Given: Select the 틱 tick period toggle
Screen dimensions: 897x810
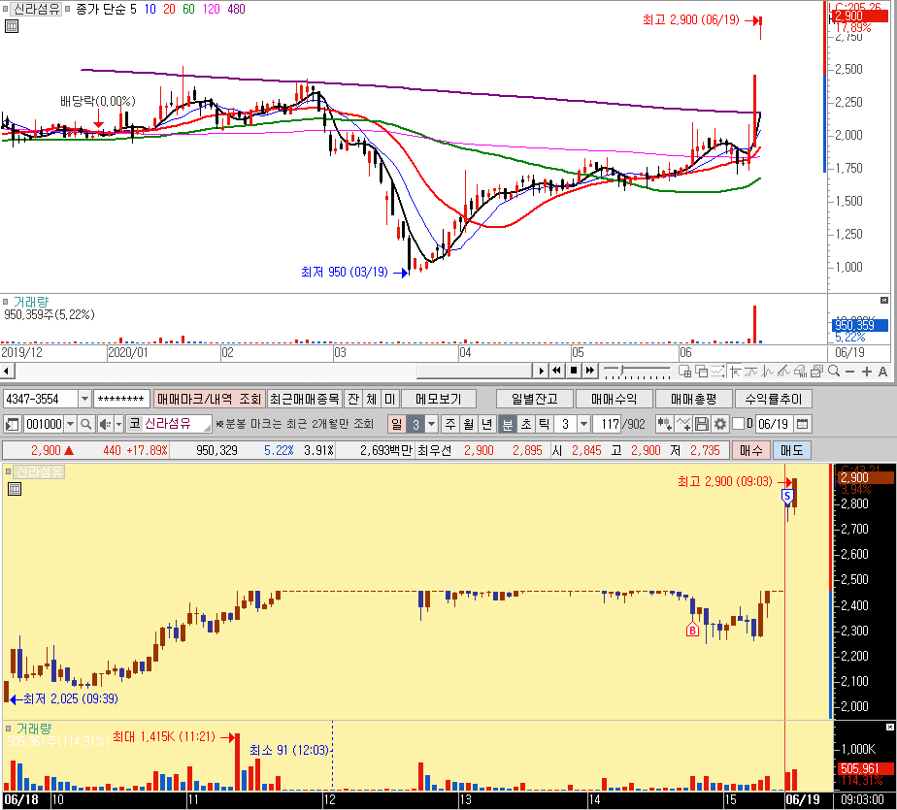Looking at the screenshot, I should click(x=544, y=424).
